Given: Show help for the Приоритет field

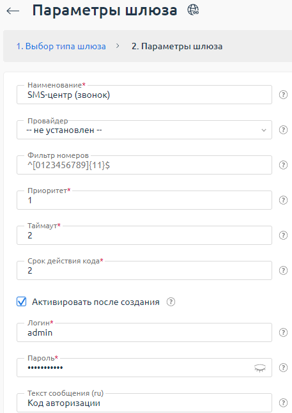Looking at the screenshot, I should tap(283, 200).
